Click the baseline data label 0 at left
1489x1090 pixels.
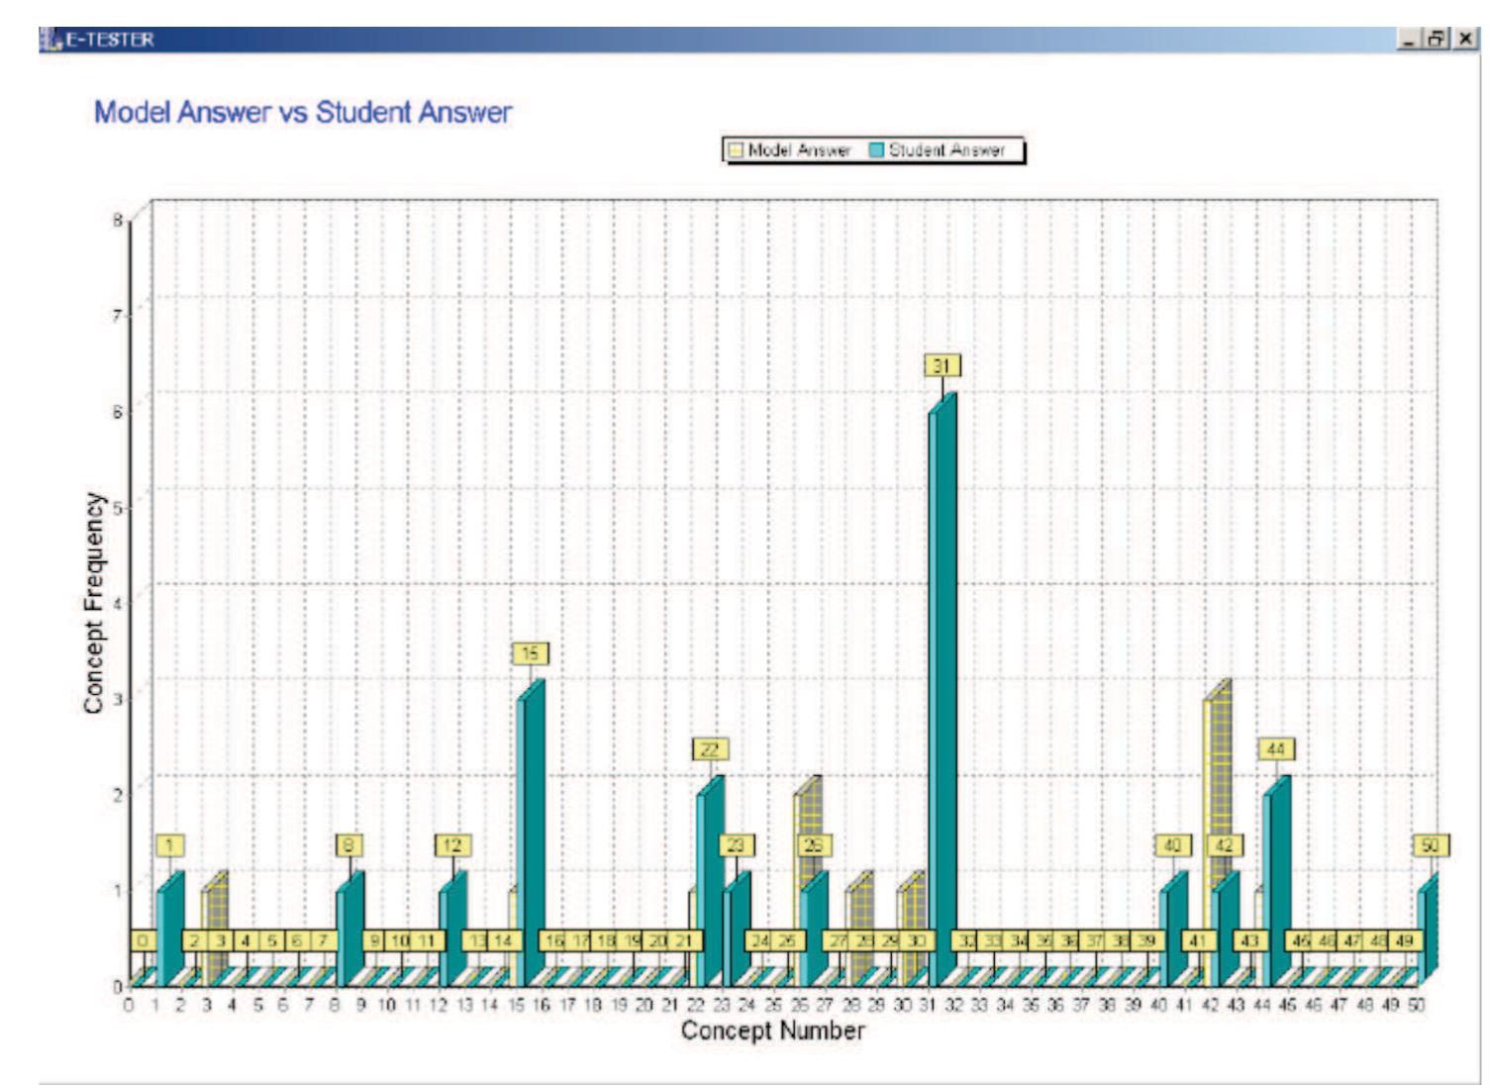tap(144, 941)
